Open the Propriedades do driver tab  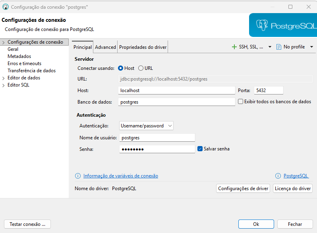point(143,47)
